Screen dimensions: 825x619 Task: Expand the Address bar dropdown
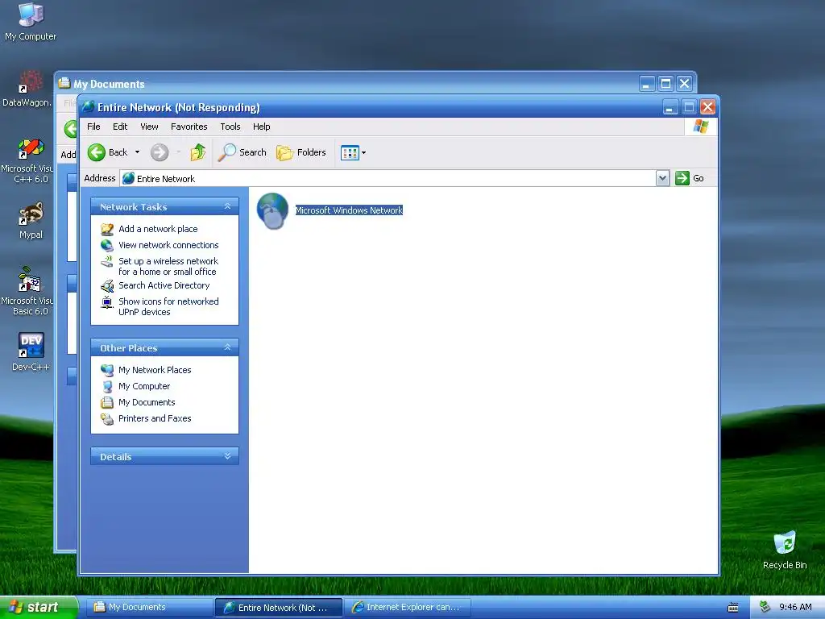[x=662, y=178]
